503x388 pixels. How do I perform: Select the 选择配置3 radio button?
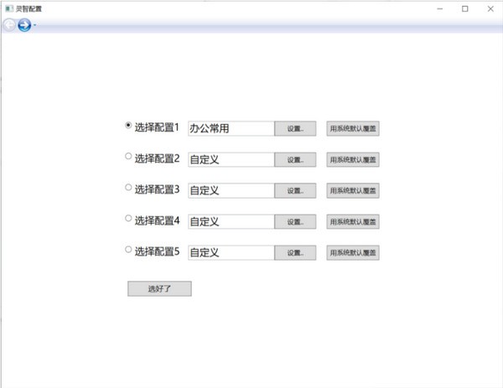click(x=128, y=187)
